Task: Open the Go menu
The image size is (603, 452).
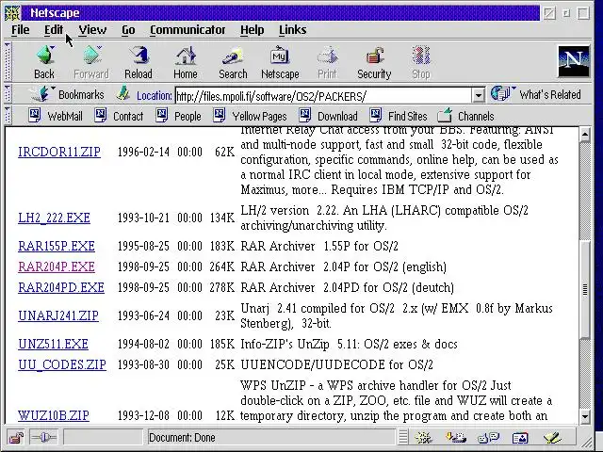Action: [128, 30]
